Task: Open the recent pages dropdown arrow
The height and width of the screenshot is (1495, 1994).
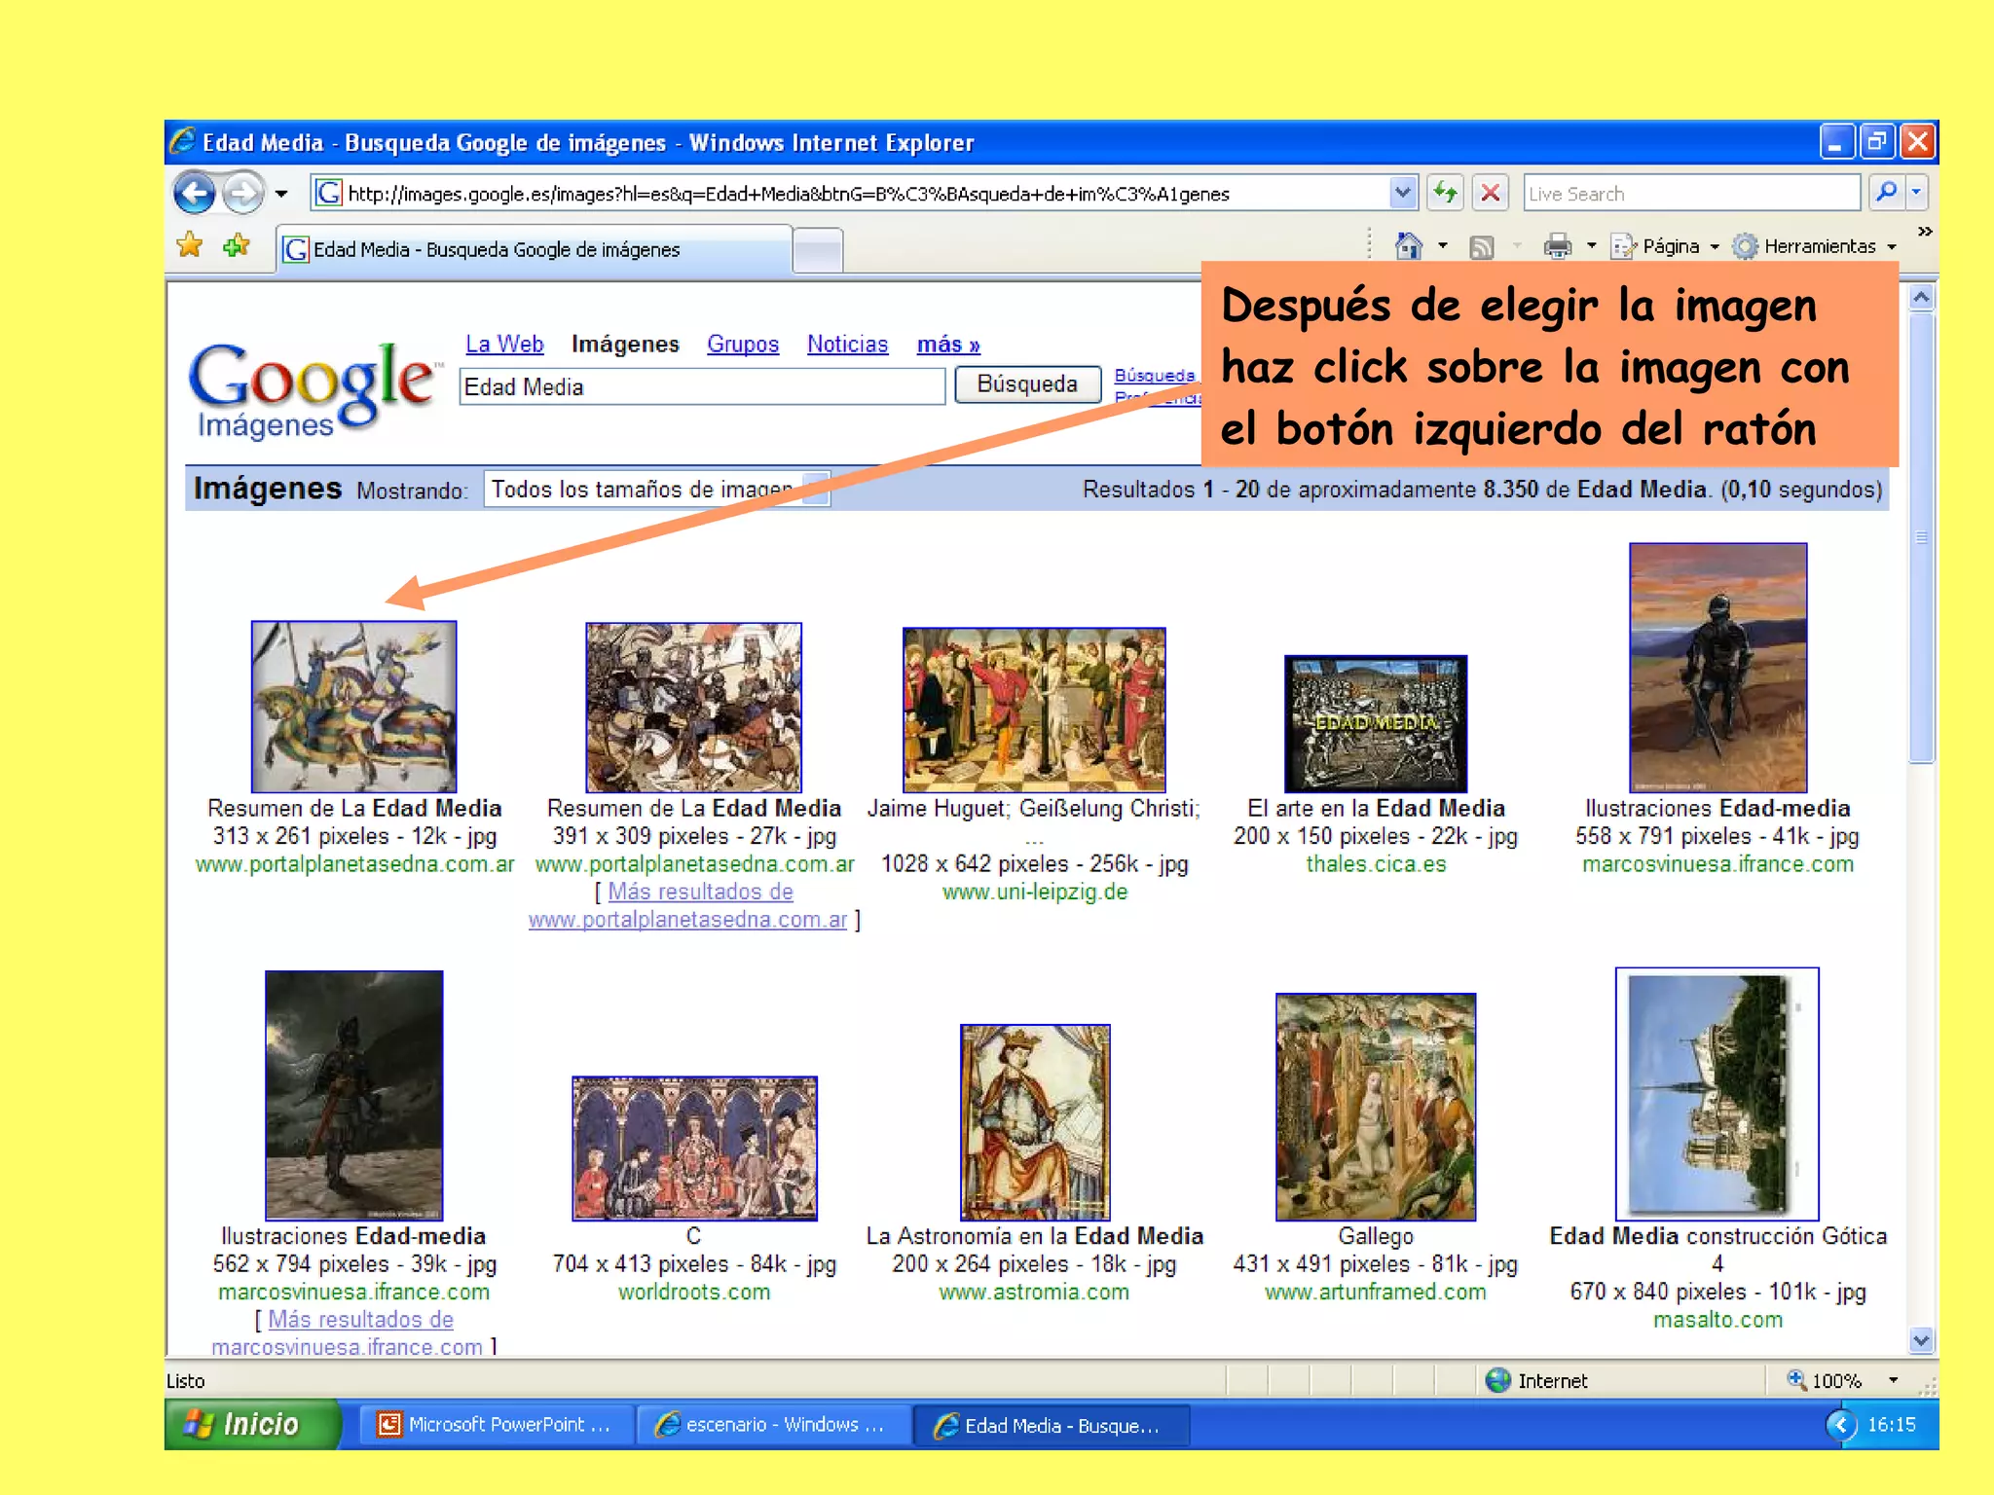Action: tap(281, 194)
